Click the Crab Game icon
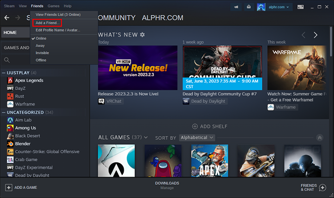 pyautogui.click(x=10, y=159)
